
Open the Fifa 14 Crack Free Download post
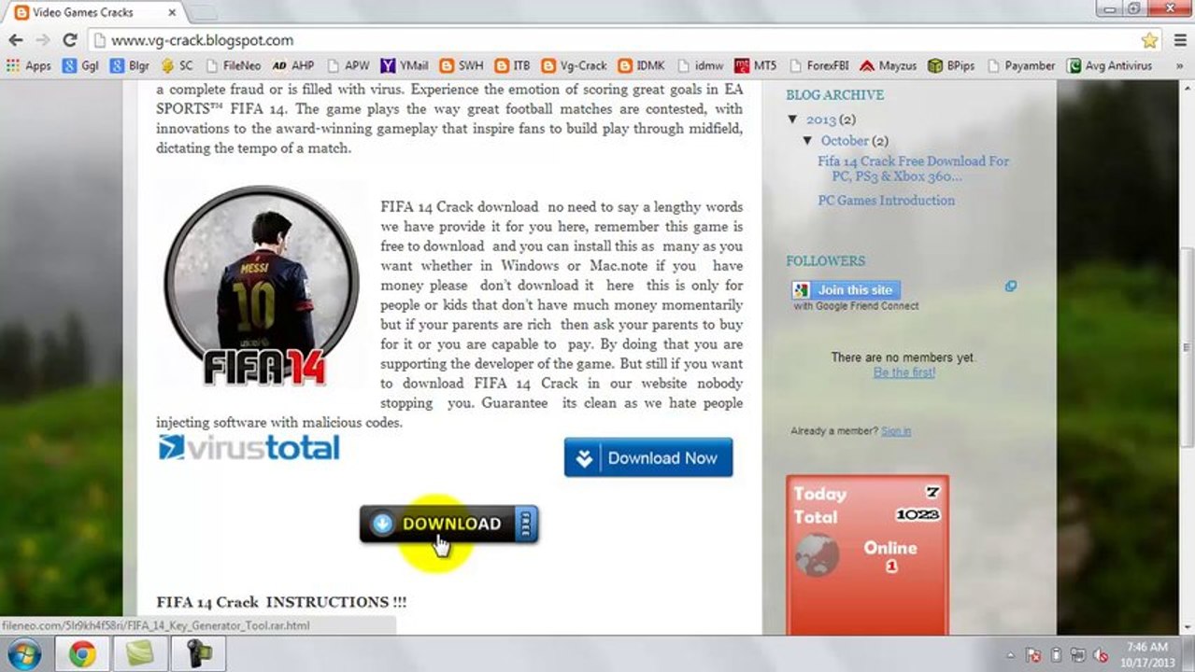pos(913,168)
